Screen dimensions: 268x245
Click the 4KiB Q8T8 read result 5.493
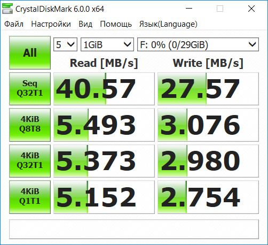(104, 125)
